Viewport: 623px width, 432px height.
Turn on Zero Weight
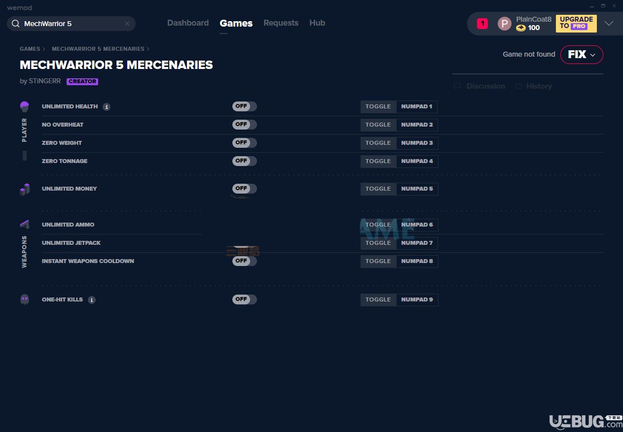(245, 143)
